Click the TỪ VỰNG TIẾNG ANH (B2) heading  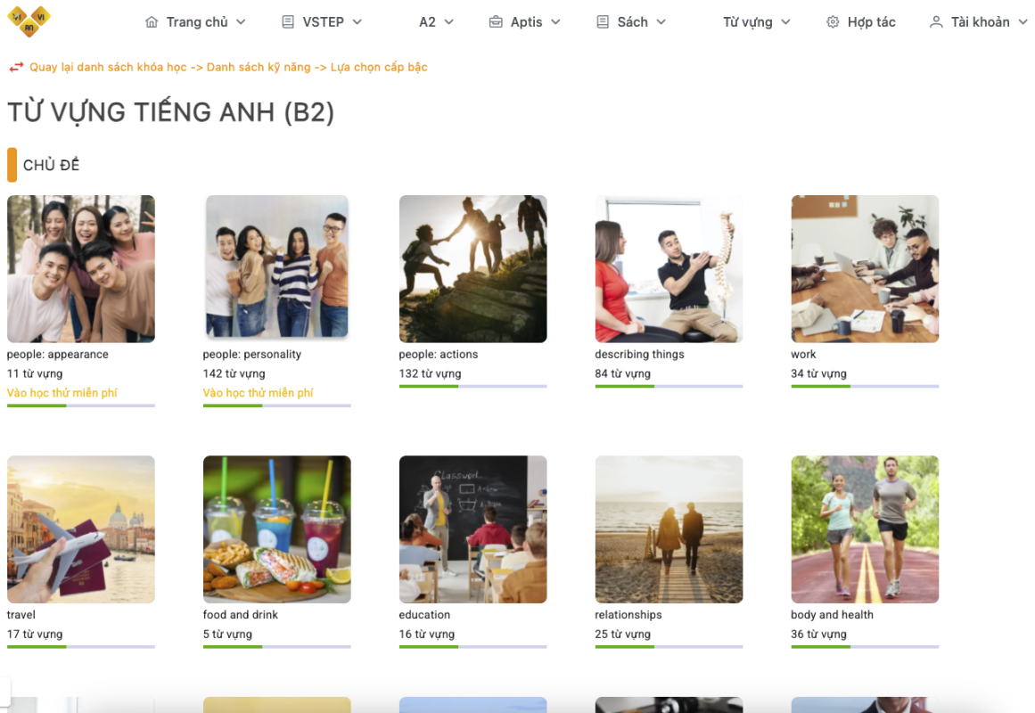tap(171, 112)
